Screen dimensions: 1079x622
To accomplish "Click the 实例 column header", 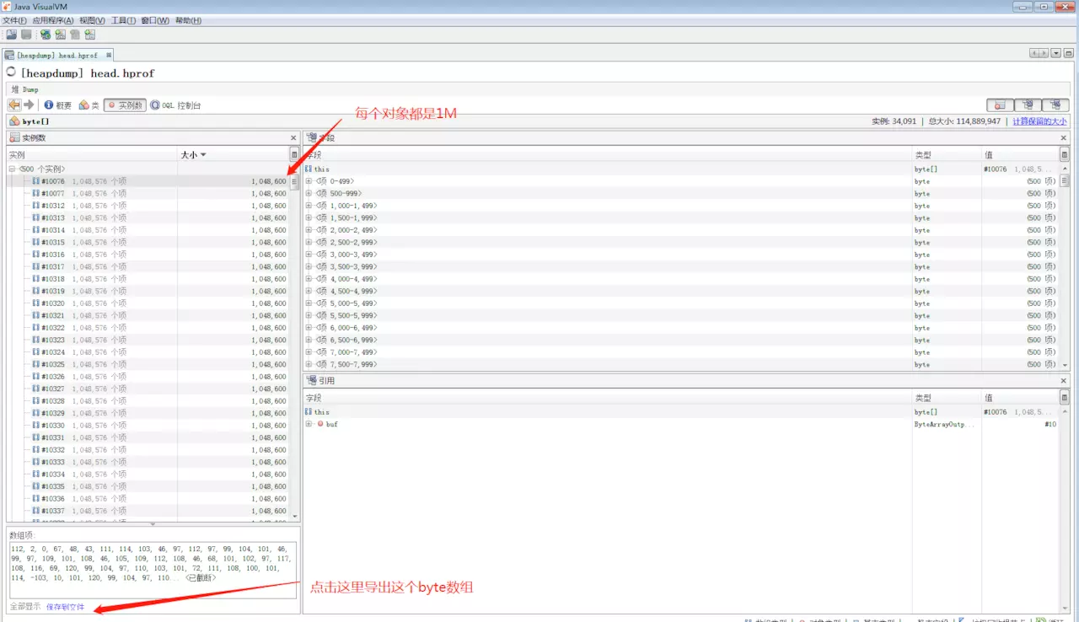I will 92,155.
